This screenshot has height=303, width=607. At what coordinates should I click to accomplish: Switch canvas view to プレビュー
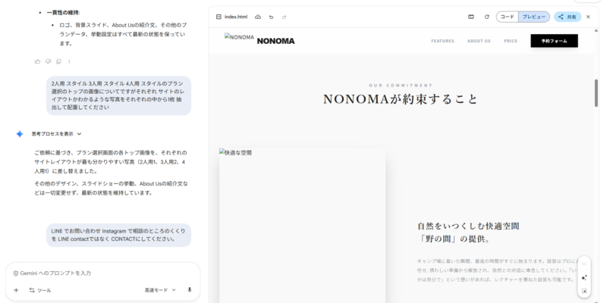[533, 17]
